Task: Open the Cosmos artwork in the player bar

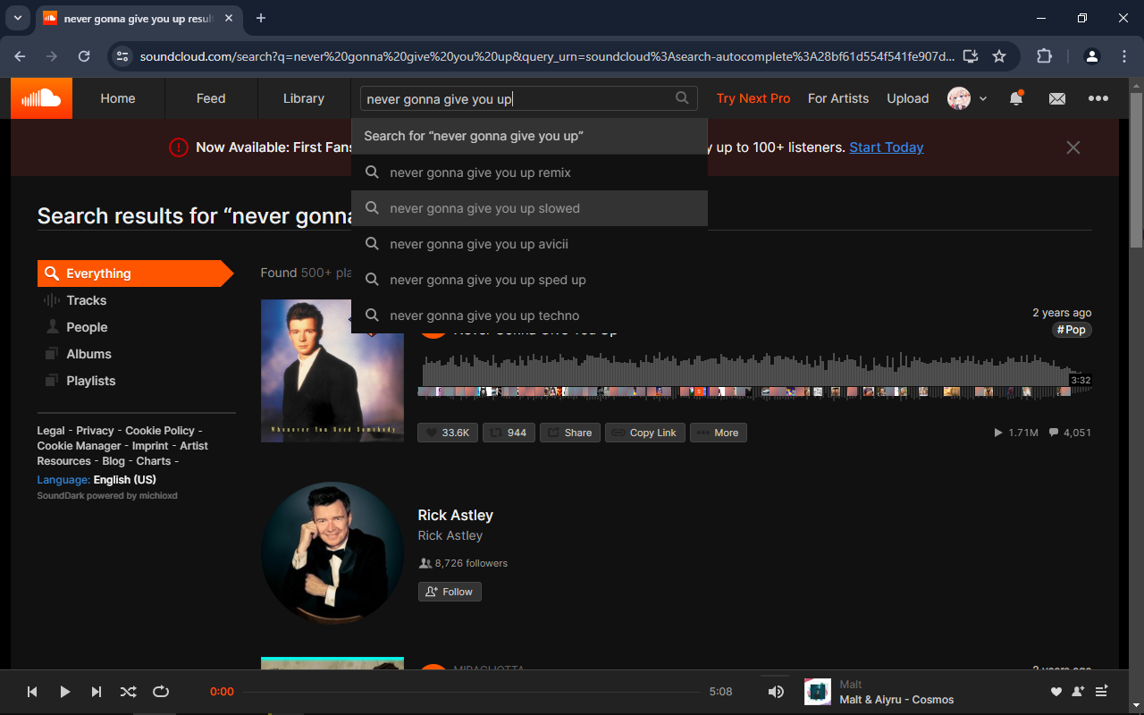Action: (818, 692)
